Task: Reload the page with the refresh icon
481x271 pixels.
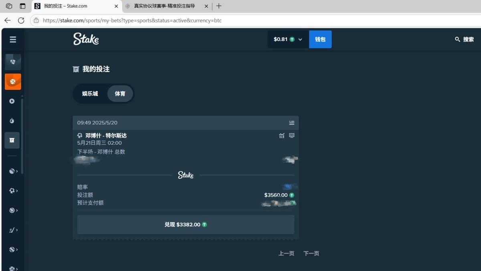Action: pos(21,20)
